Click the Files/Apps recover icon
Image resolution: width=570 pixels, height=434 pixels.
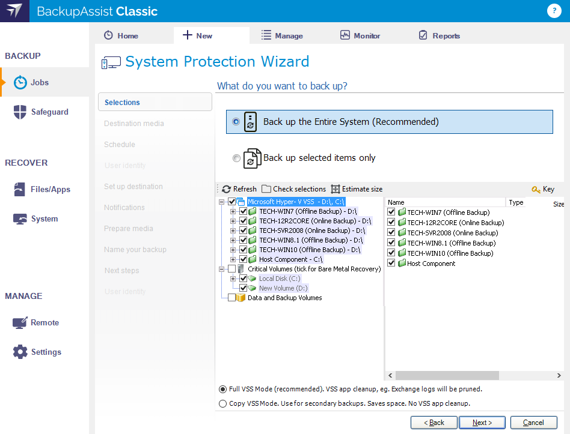coord(20,189)
